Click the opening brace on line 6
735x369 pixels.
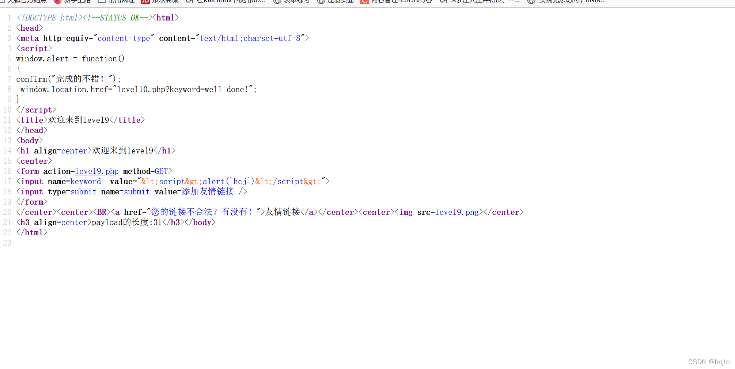click(x=19, y=69)
